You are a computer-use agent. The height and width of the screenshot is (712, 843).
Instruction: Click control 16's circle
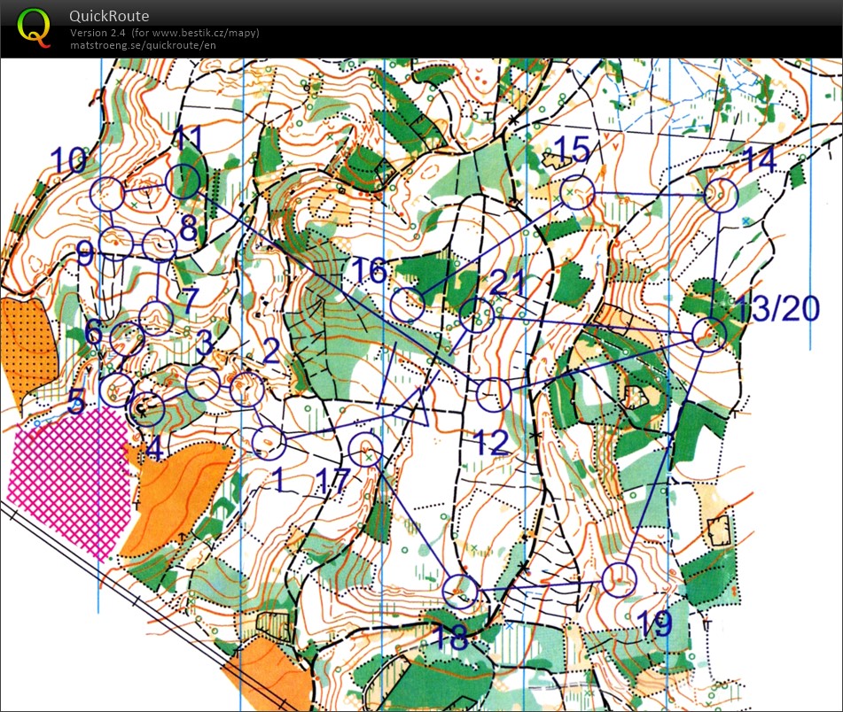407,305
